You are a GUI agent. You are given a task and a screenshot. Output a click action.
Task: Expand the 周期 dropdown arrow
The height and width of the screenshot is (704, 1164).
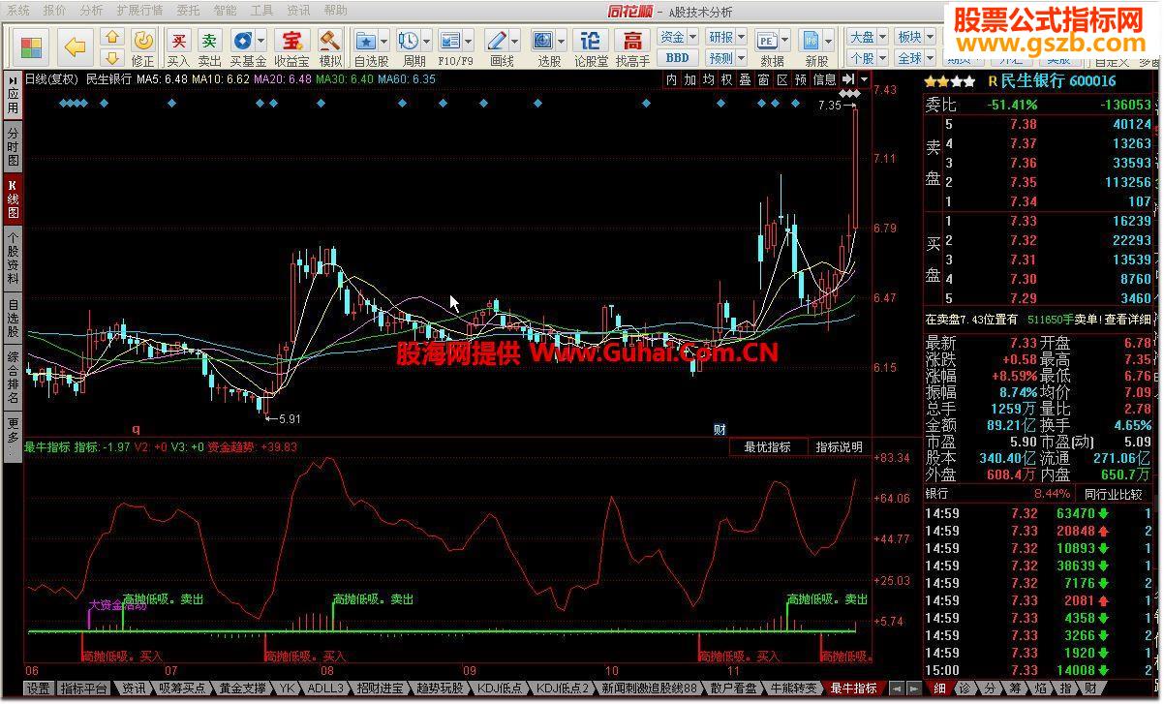(x=425, y=41)
